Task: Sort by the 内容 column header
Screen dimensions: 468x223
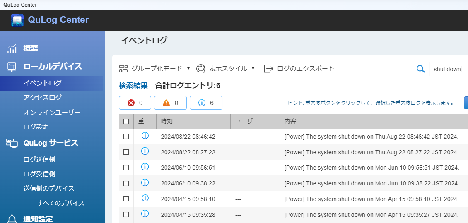Action: pyautogui.click(x=374, y=121)
